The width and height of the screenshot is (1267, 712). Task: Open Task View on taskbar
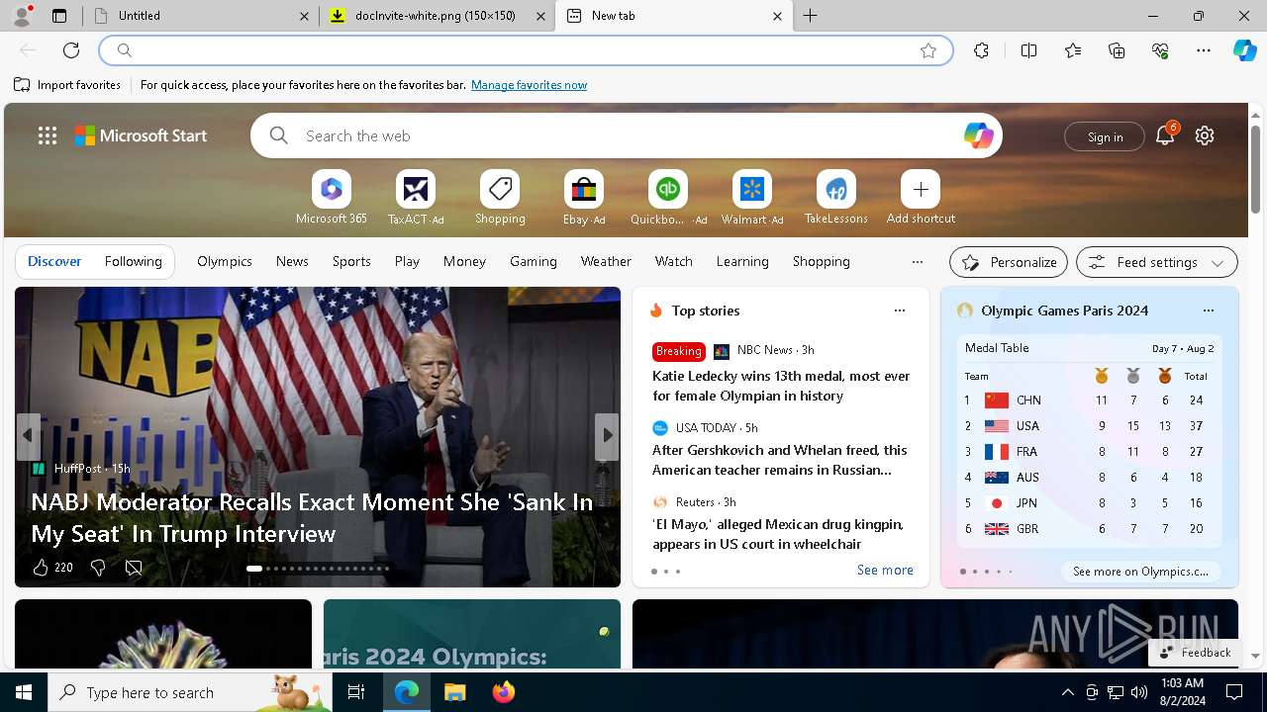pyautogui.click(x=356, y=692)
